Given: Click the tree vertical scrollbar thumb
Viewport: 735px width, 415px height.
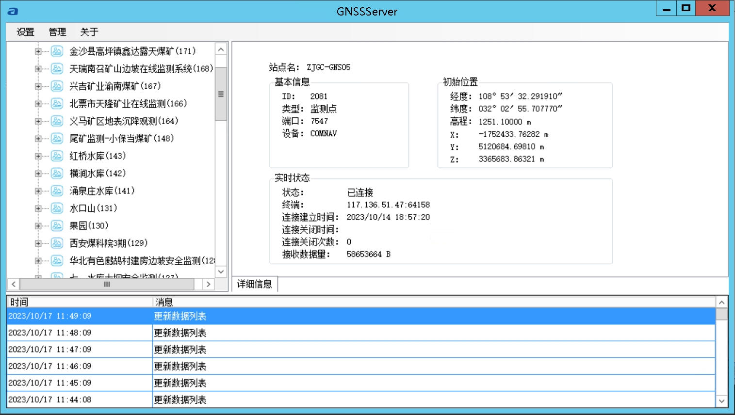Looking at the screenshot, I should coord(221,94).
